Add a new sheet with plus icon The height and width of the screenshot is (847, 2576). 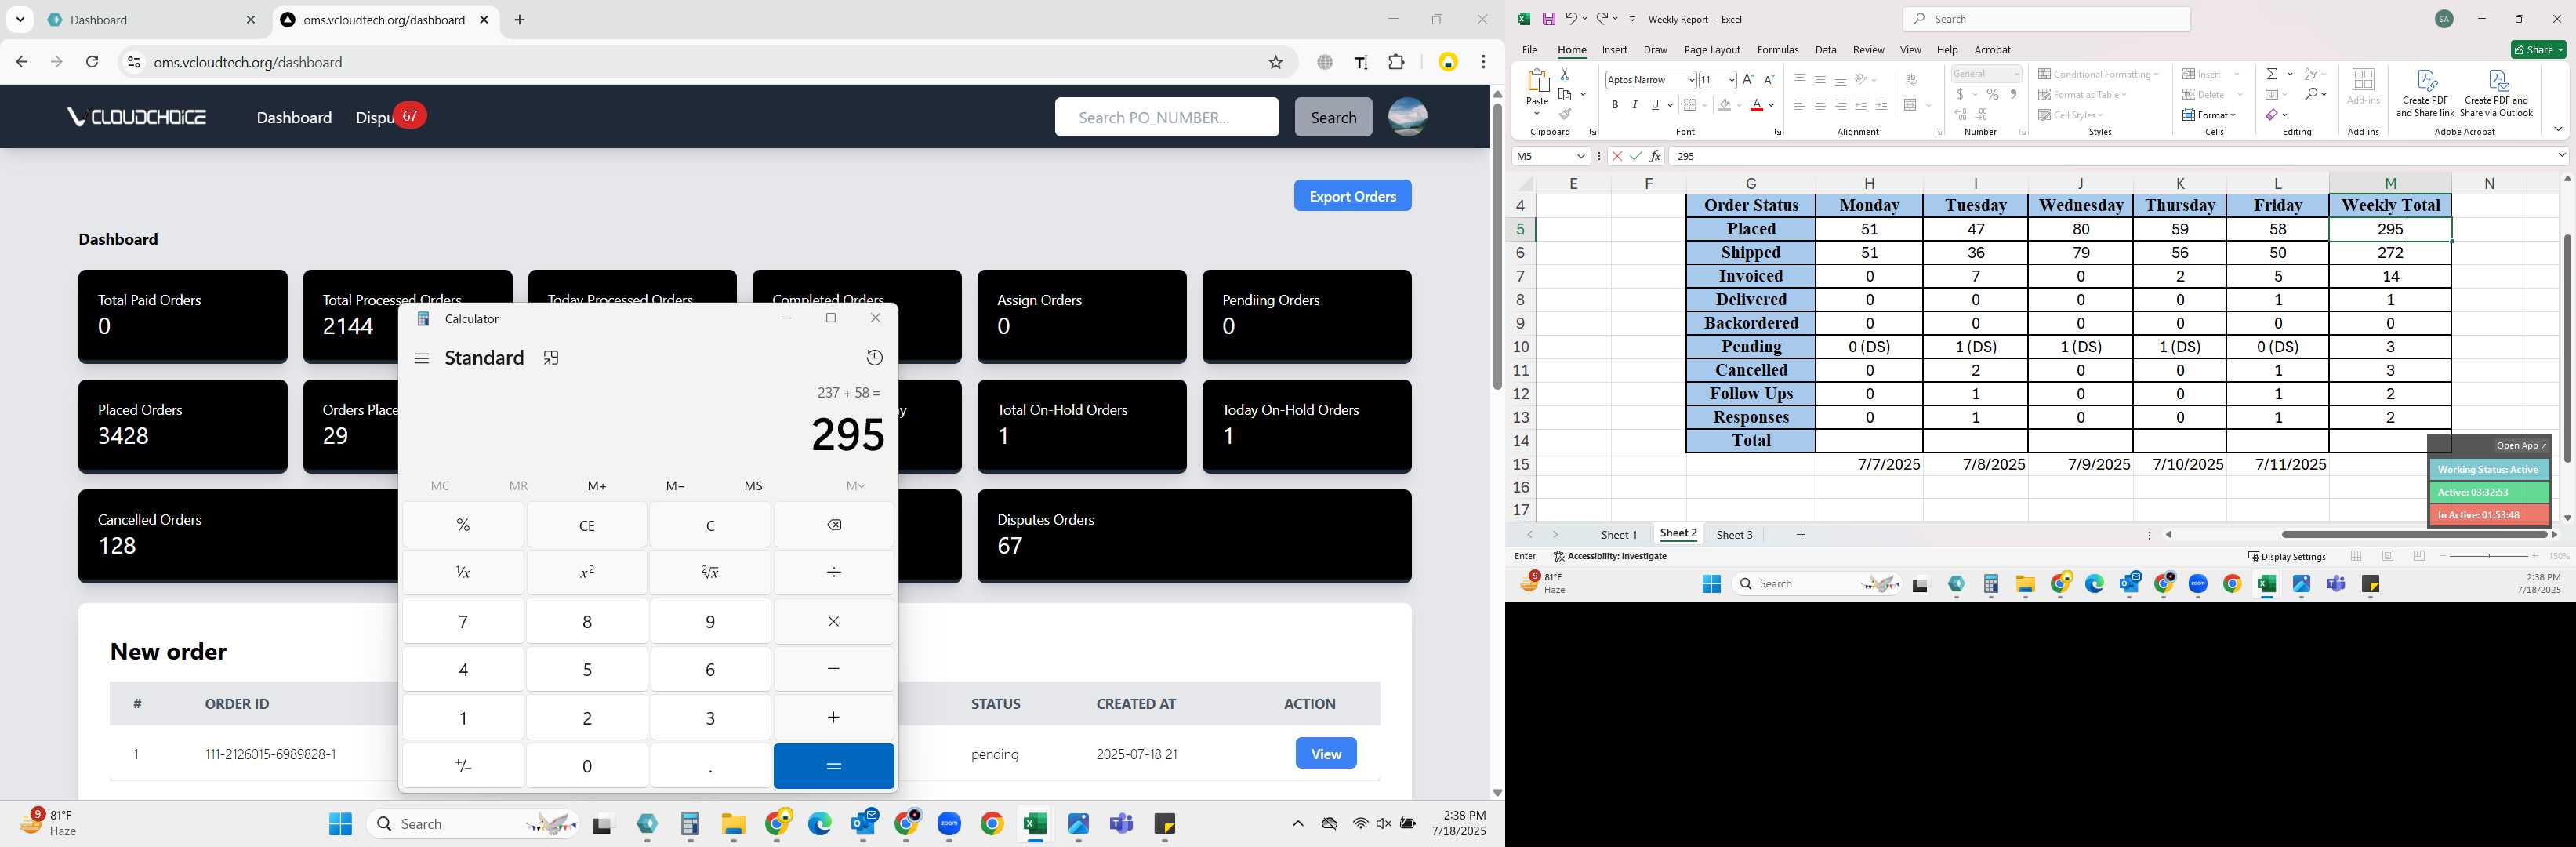click(1800, 535)
